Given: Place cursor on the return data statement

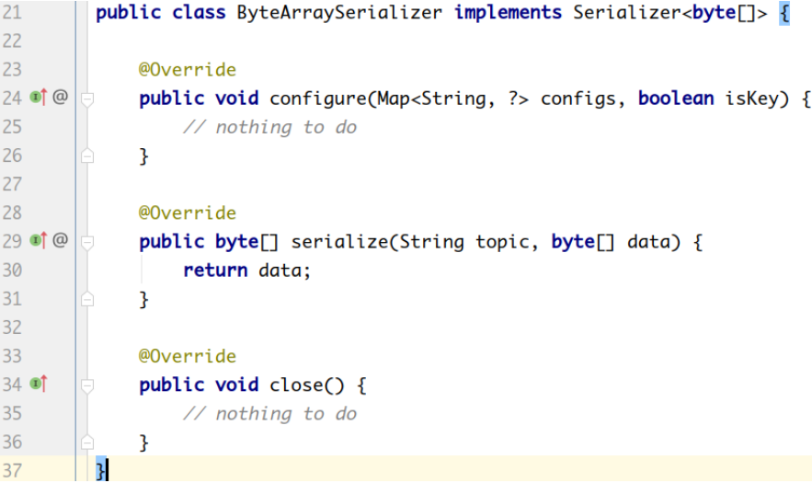Looking at the screenshot, I should [247, 270].
